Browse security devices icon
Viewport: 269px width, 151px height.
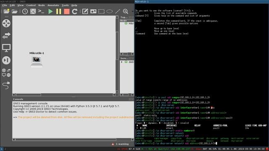(x=6, y=60)
